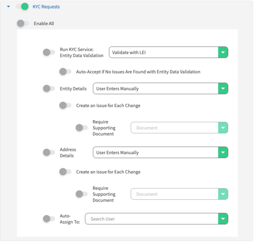
Task: Toggle Auto-Accept if No Issues Are Found
Action: point(65,72)
